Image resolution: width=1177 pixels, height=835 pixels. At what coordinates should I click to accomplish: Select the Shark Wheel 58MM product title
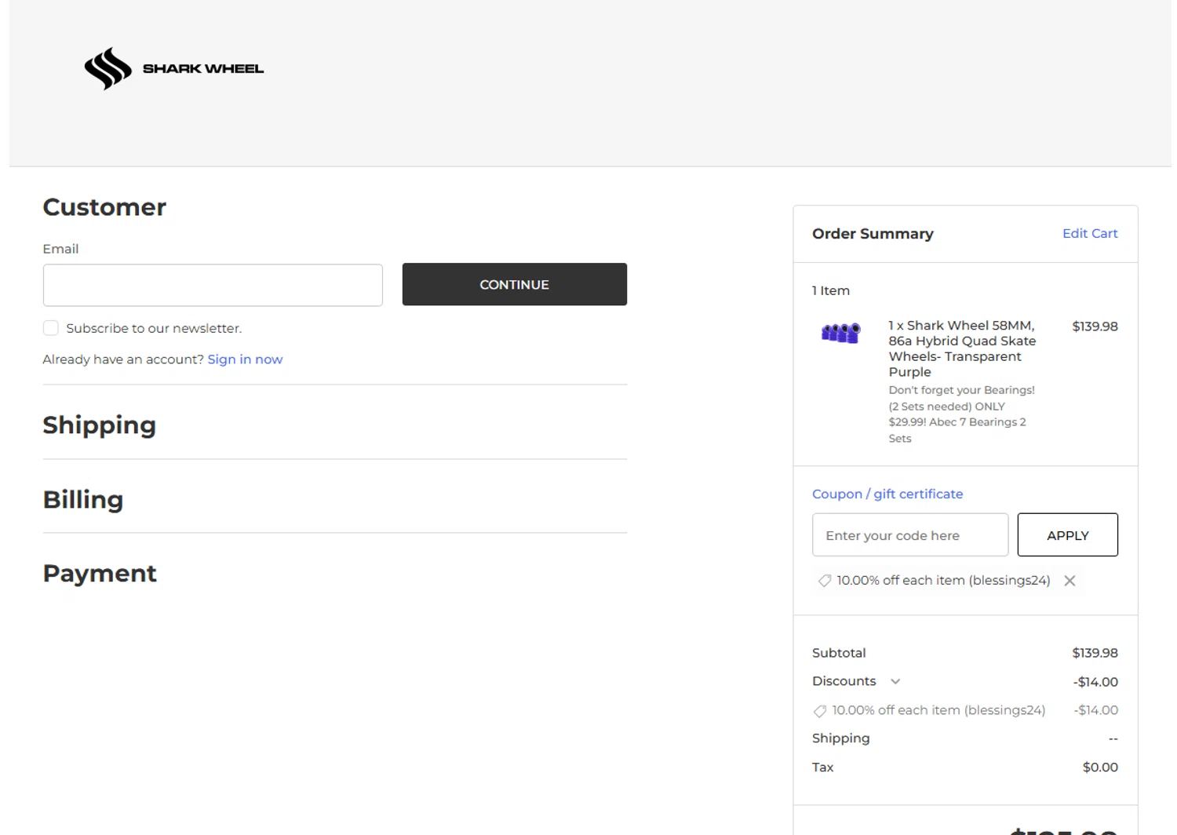[x=962, y=348]
